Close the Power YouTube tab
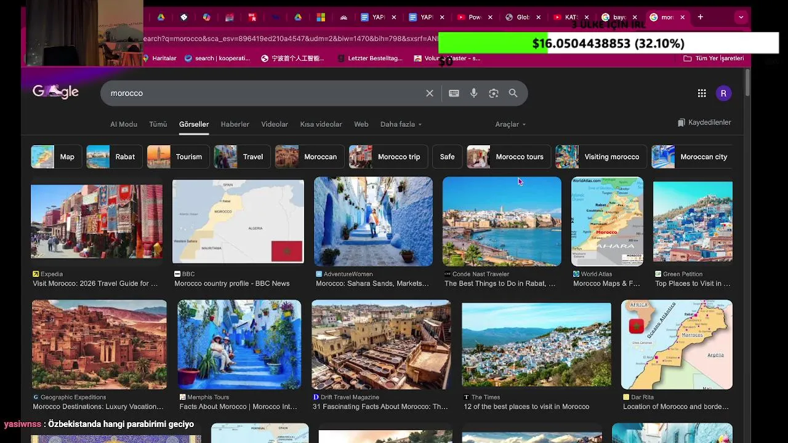The width and height of the screenshot is (788, 443). pyautogui.click(x=490, y=17)
